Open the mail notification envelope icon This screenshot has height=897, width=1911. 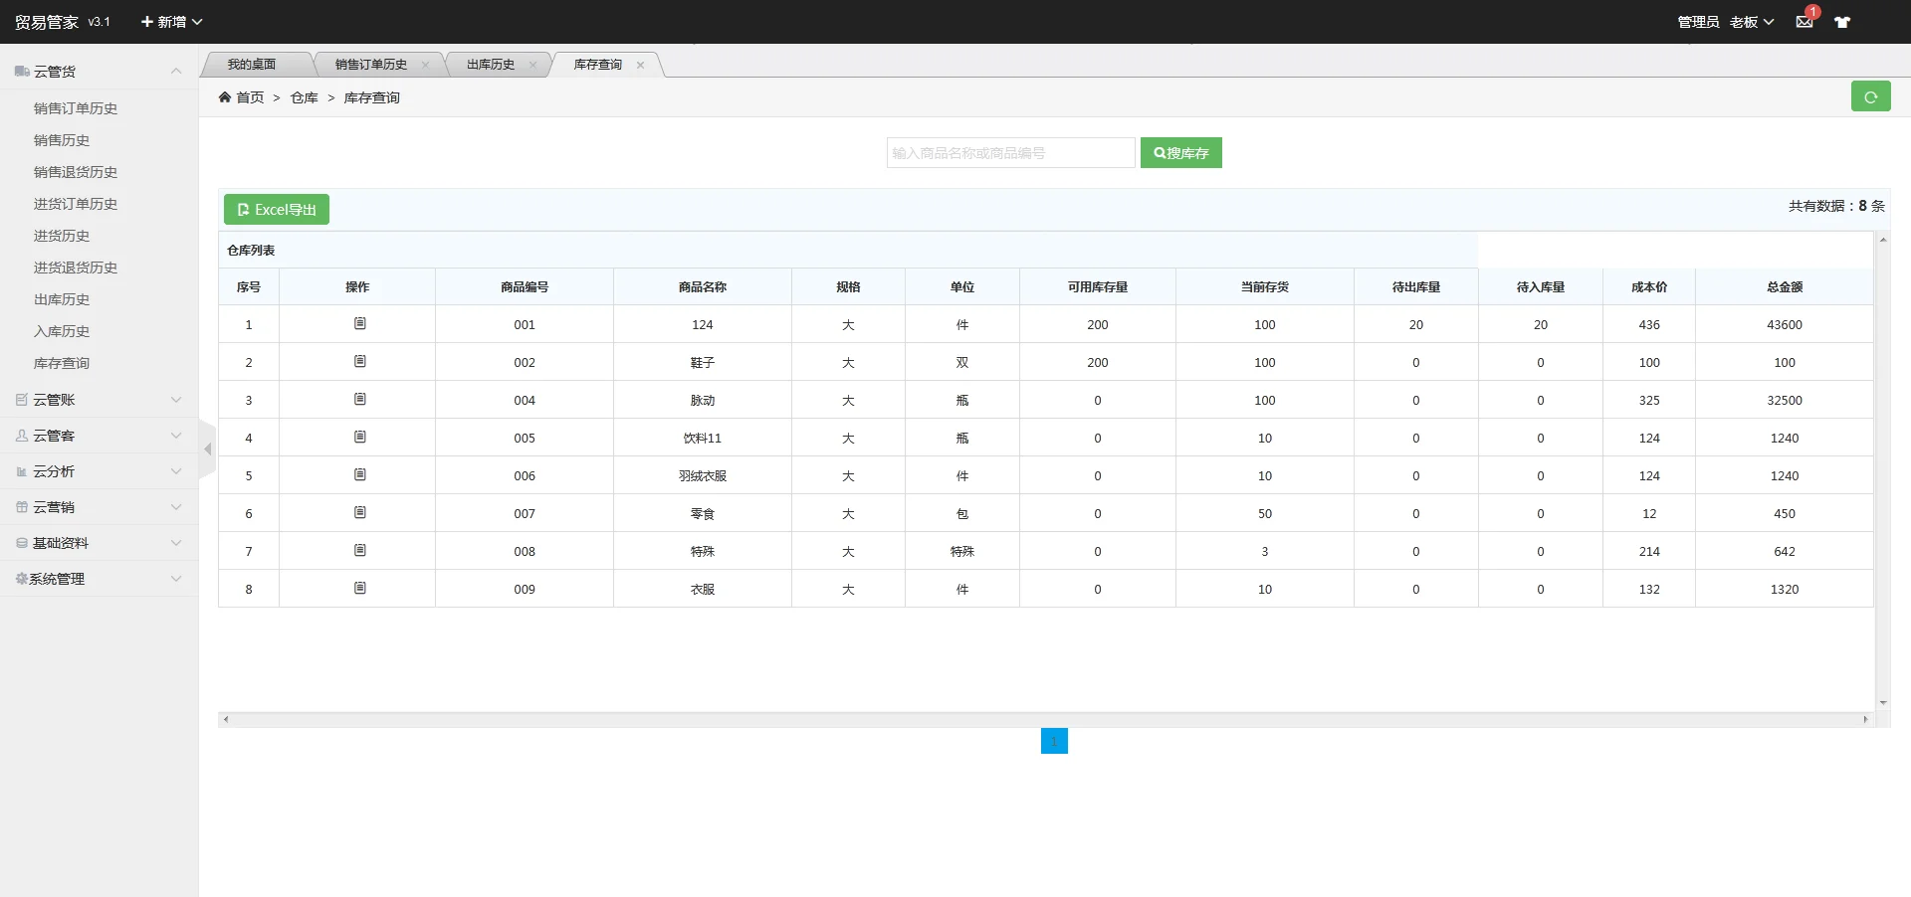click(x=1804, y=22)
